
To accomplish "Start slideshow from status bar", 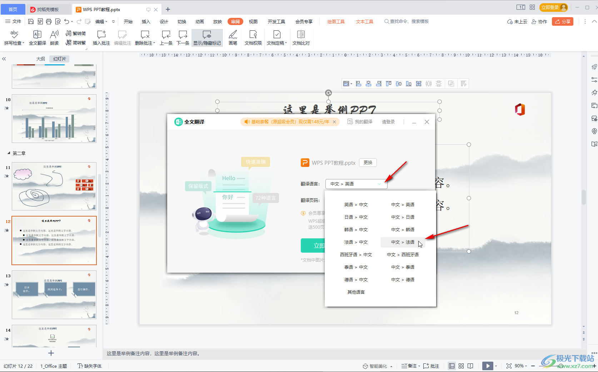I will point(487,366).
